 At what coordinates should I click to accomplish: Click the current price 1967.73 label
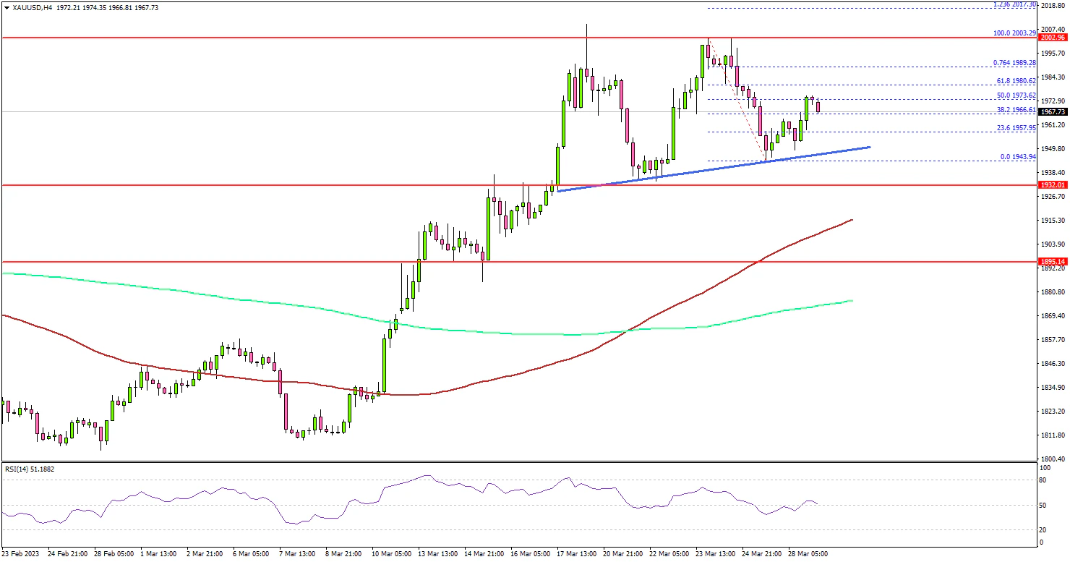tap(1051, 112)
